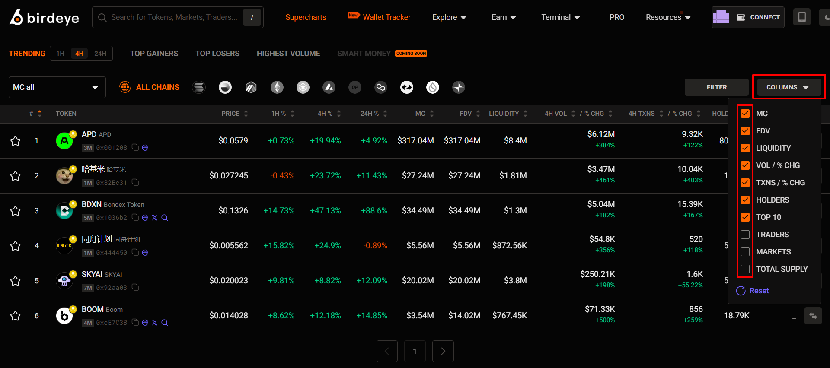Open APD website globe icon
Viewport: 830px width, 368px height.
(x=145, y=148)
